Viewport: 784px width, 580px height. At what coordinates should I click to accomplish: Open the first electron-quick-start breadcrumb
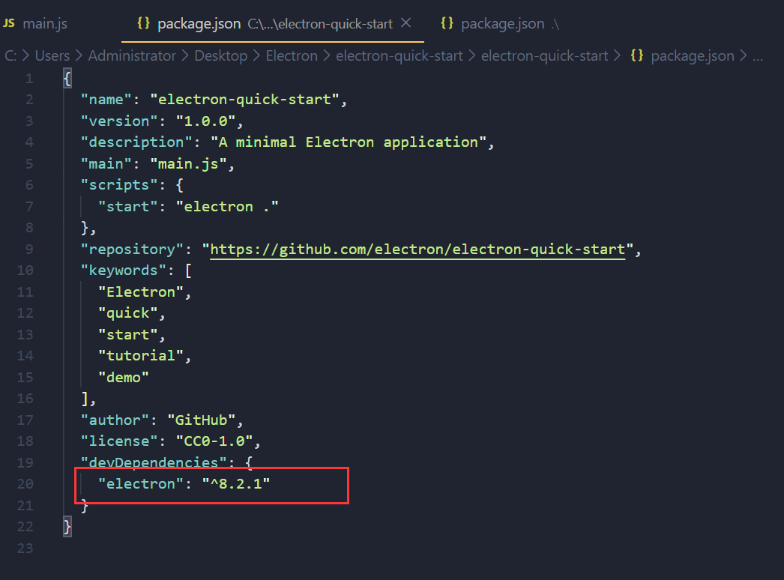click(399, 55)
